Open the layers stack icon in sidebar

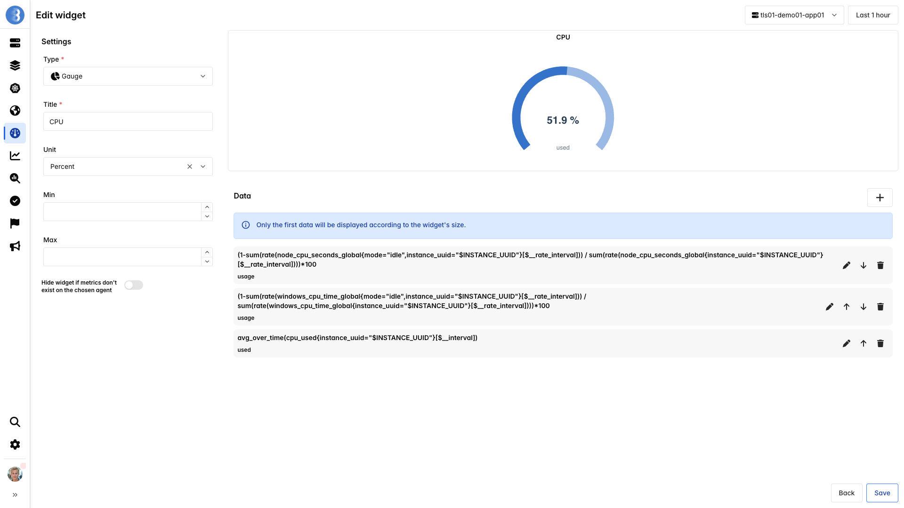[15, 65]
